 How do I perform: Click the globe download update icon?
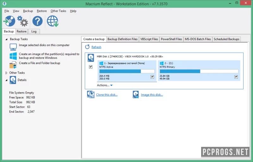[x=52, y=21]
